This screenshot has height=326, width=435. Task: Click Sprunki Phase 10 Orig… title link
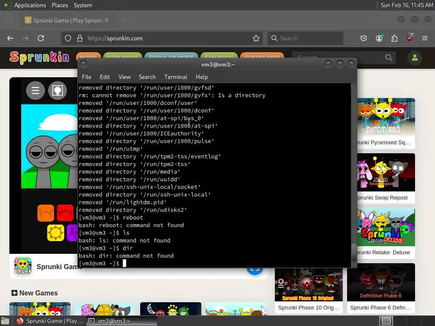(x=308, y=307)
